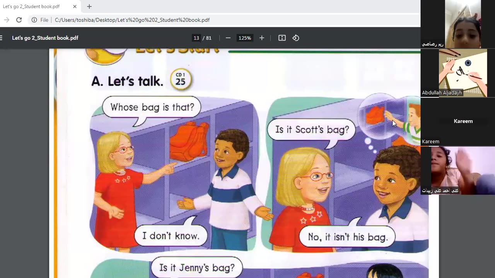Select Kareem's participant tile

click(458, 122)
